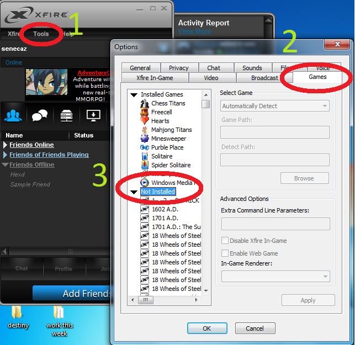Screen dimensions: 355x345
Task: Switch to the General tab
Action: coord(140,68)
